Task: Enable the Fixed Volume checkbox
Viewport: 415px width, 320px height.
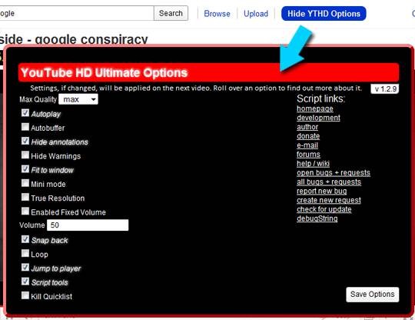Action: (25, 211)
